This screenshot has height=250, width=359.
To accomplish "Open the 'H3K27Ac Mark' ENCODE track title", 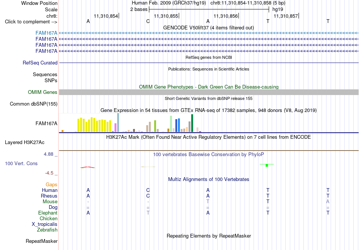I will click(x=209, y=137).
